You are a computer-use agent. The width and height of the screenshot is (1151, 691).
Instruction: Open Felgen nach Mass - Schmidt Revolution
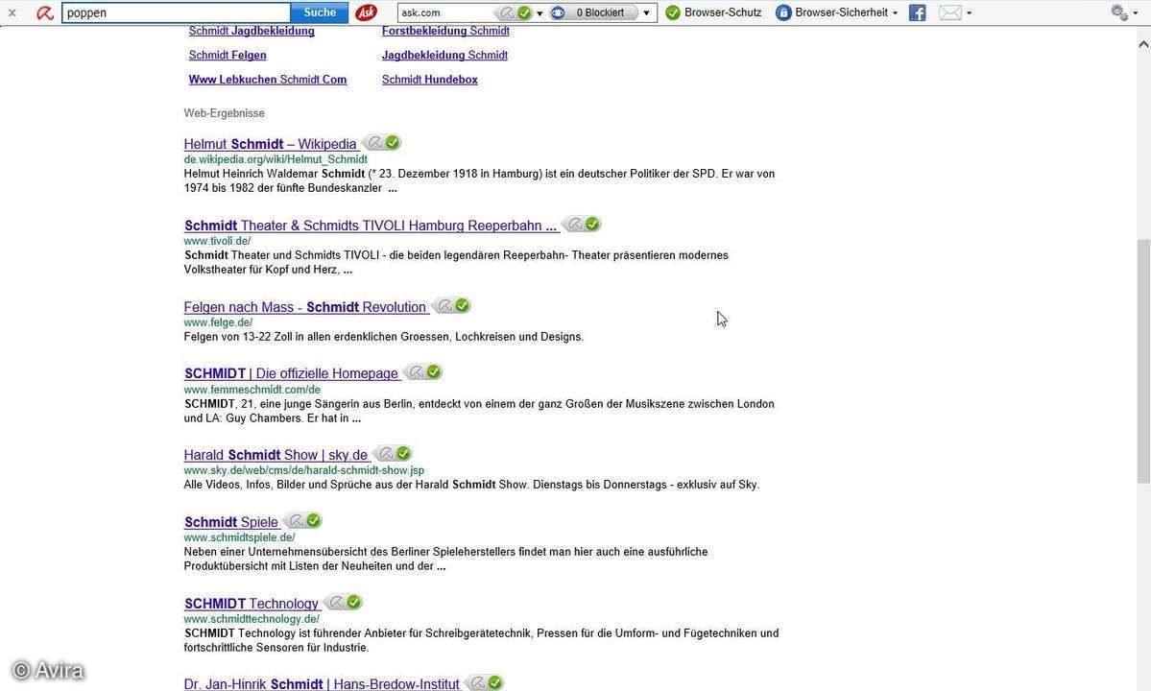pyautogui.click(x=304, y=306)
